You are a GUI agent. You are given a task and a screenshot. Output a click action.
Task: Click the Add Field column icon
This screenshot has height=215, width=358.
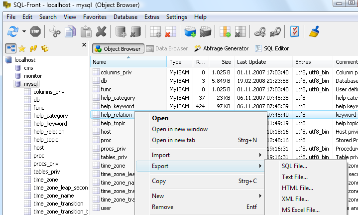pos(225,31)
